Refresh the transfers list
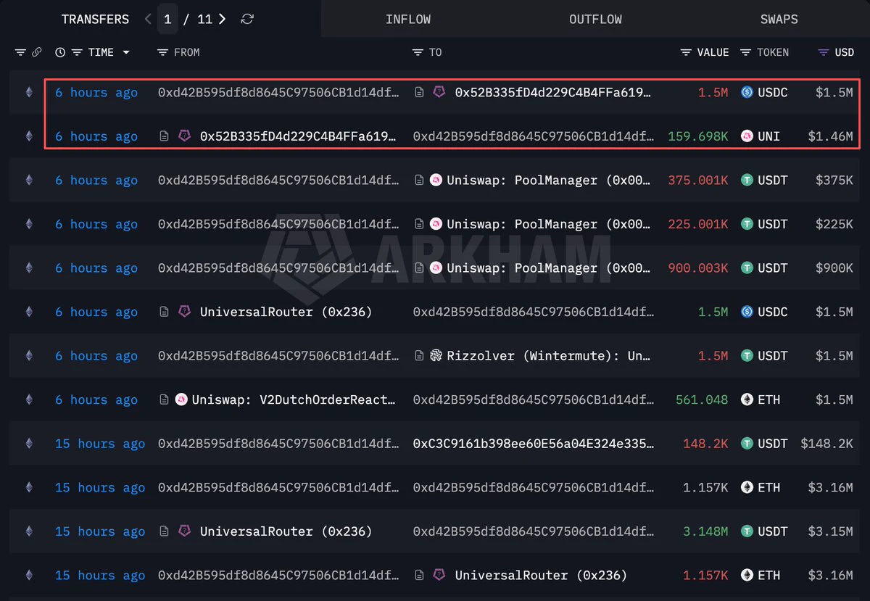The height and width of the screenshot is (601, 870). [x=247, y=20]
